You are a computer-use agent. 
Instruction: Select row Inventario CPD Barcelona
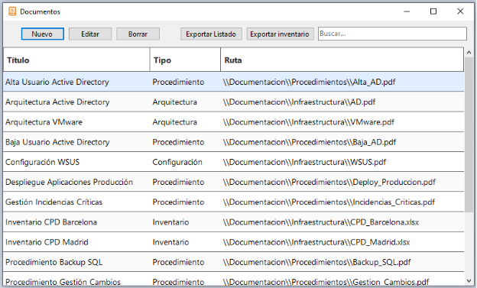pos(234,222)
